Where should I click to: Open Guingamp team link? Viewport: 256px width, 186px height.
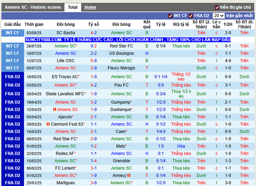click(121, 102)
